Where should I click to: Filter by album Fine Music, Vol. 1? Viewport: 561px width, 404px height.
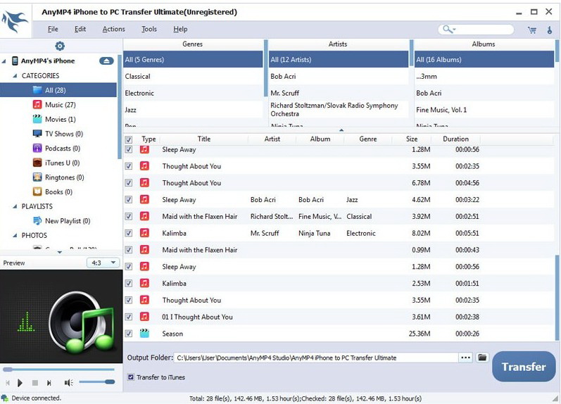[484, 110]
